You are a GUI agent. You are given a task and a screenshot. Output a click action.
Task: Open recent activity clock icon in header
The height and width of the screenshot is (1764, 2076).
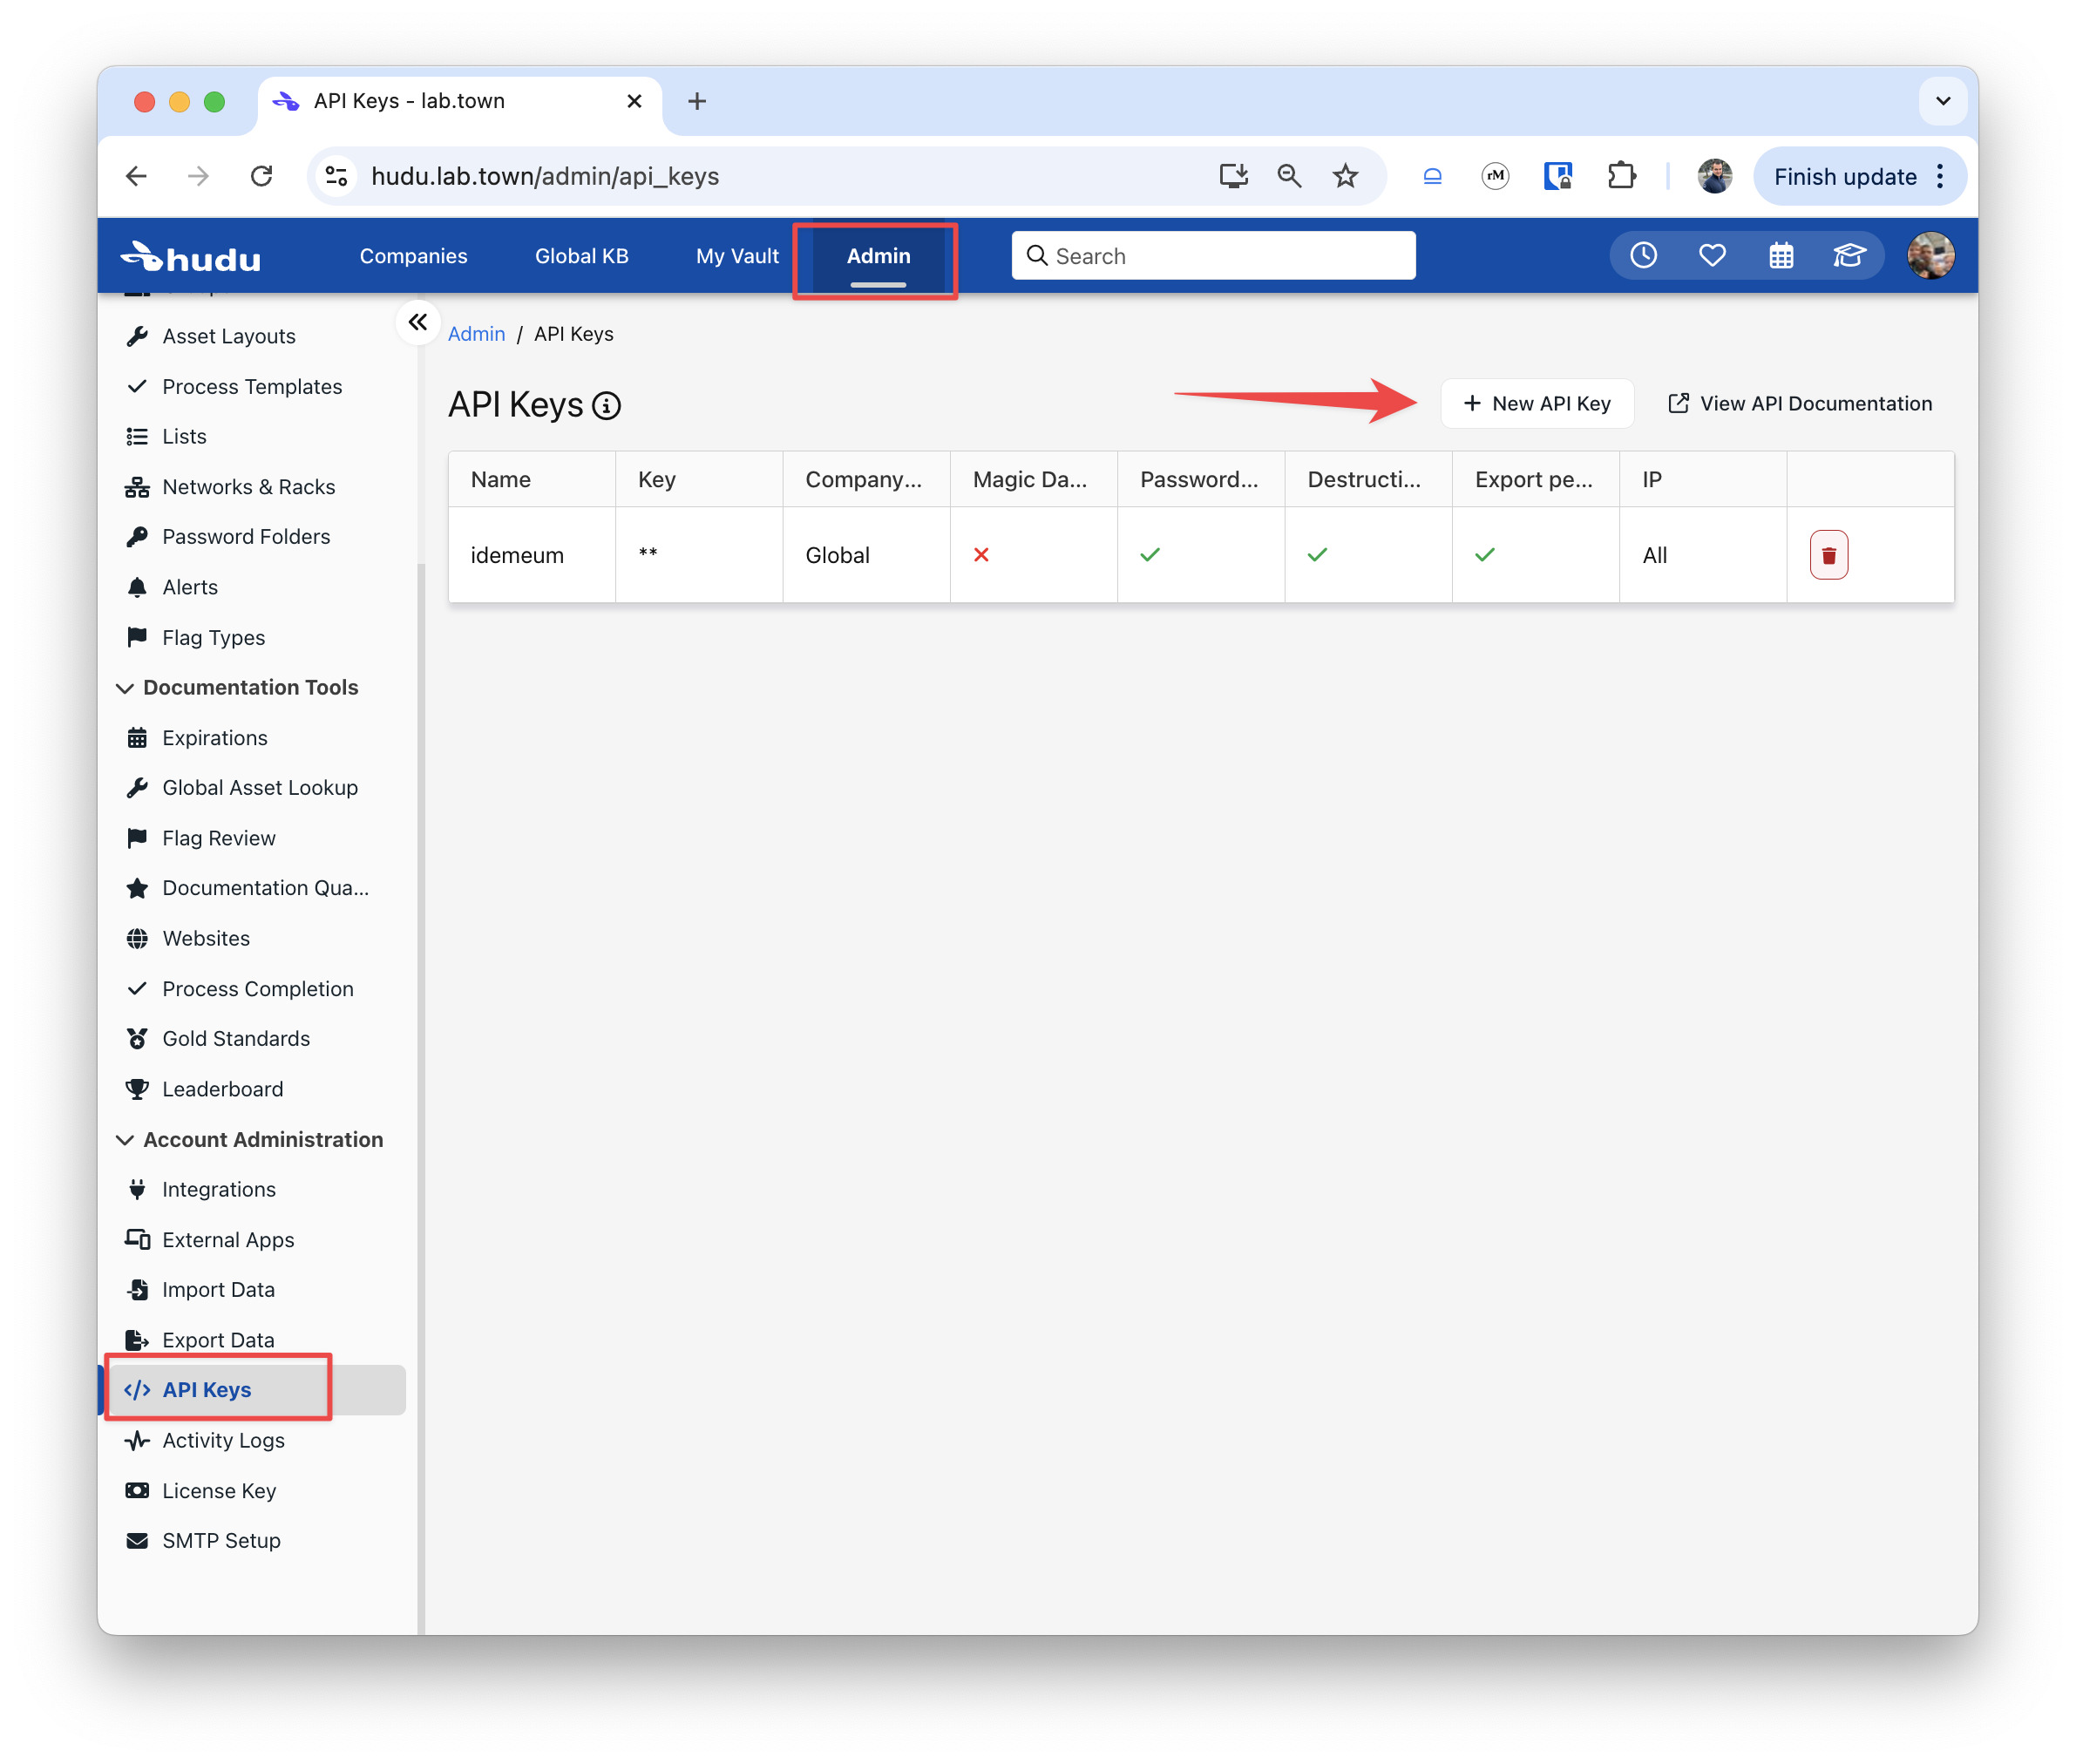[1643, 256]
